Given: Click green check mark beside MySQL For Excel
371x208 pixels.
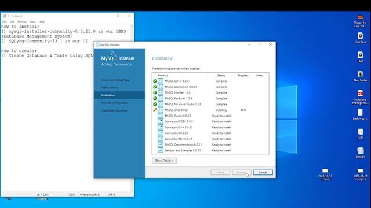Looking at the screenshot, I should point(155,98).
